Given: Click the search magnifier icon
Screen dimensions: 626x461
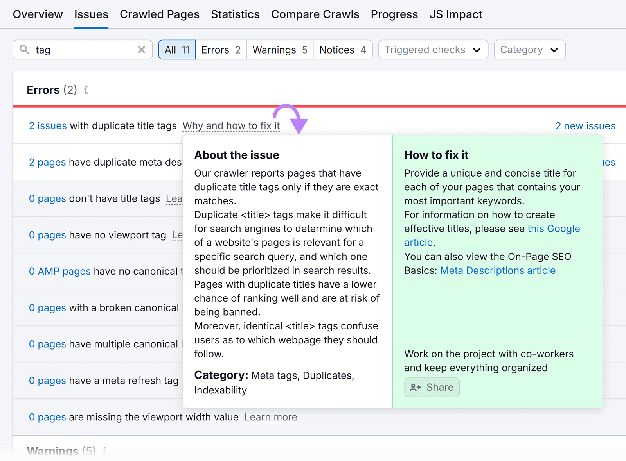Looking at the screenshot, I should (24, 50).
